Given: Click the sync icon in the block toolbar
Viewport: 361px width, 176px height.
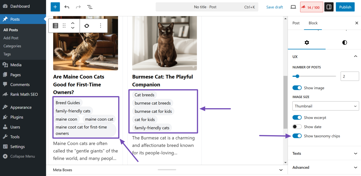Looking at the screenshot, I should click(87, 26).
